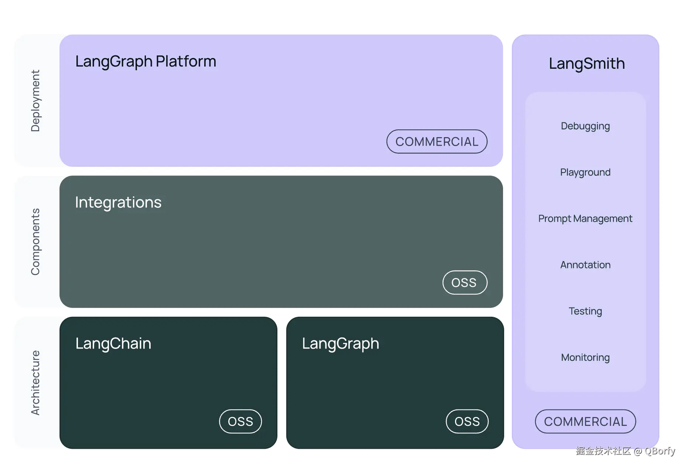Click the Testing item in LangSmith
Image resolution: width=687 pixels, height=468 pixels.
click(x=585, y=311)
